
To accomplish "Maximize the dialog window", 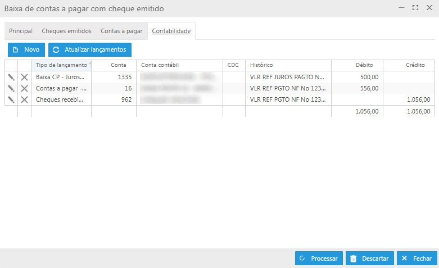I will point(415,8).
